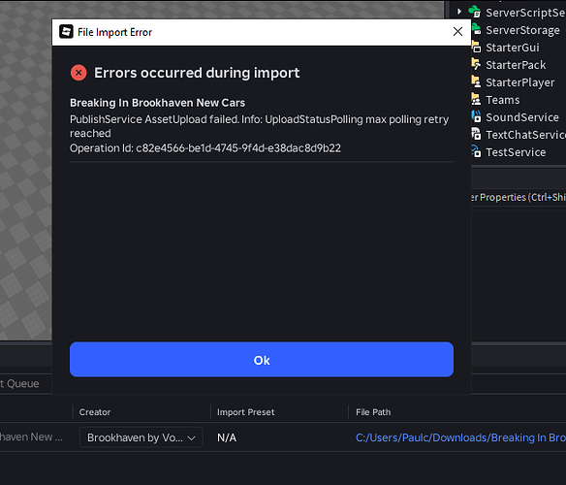Click the SoundService icon

point(476,116)
